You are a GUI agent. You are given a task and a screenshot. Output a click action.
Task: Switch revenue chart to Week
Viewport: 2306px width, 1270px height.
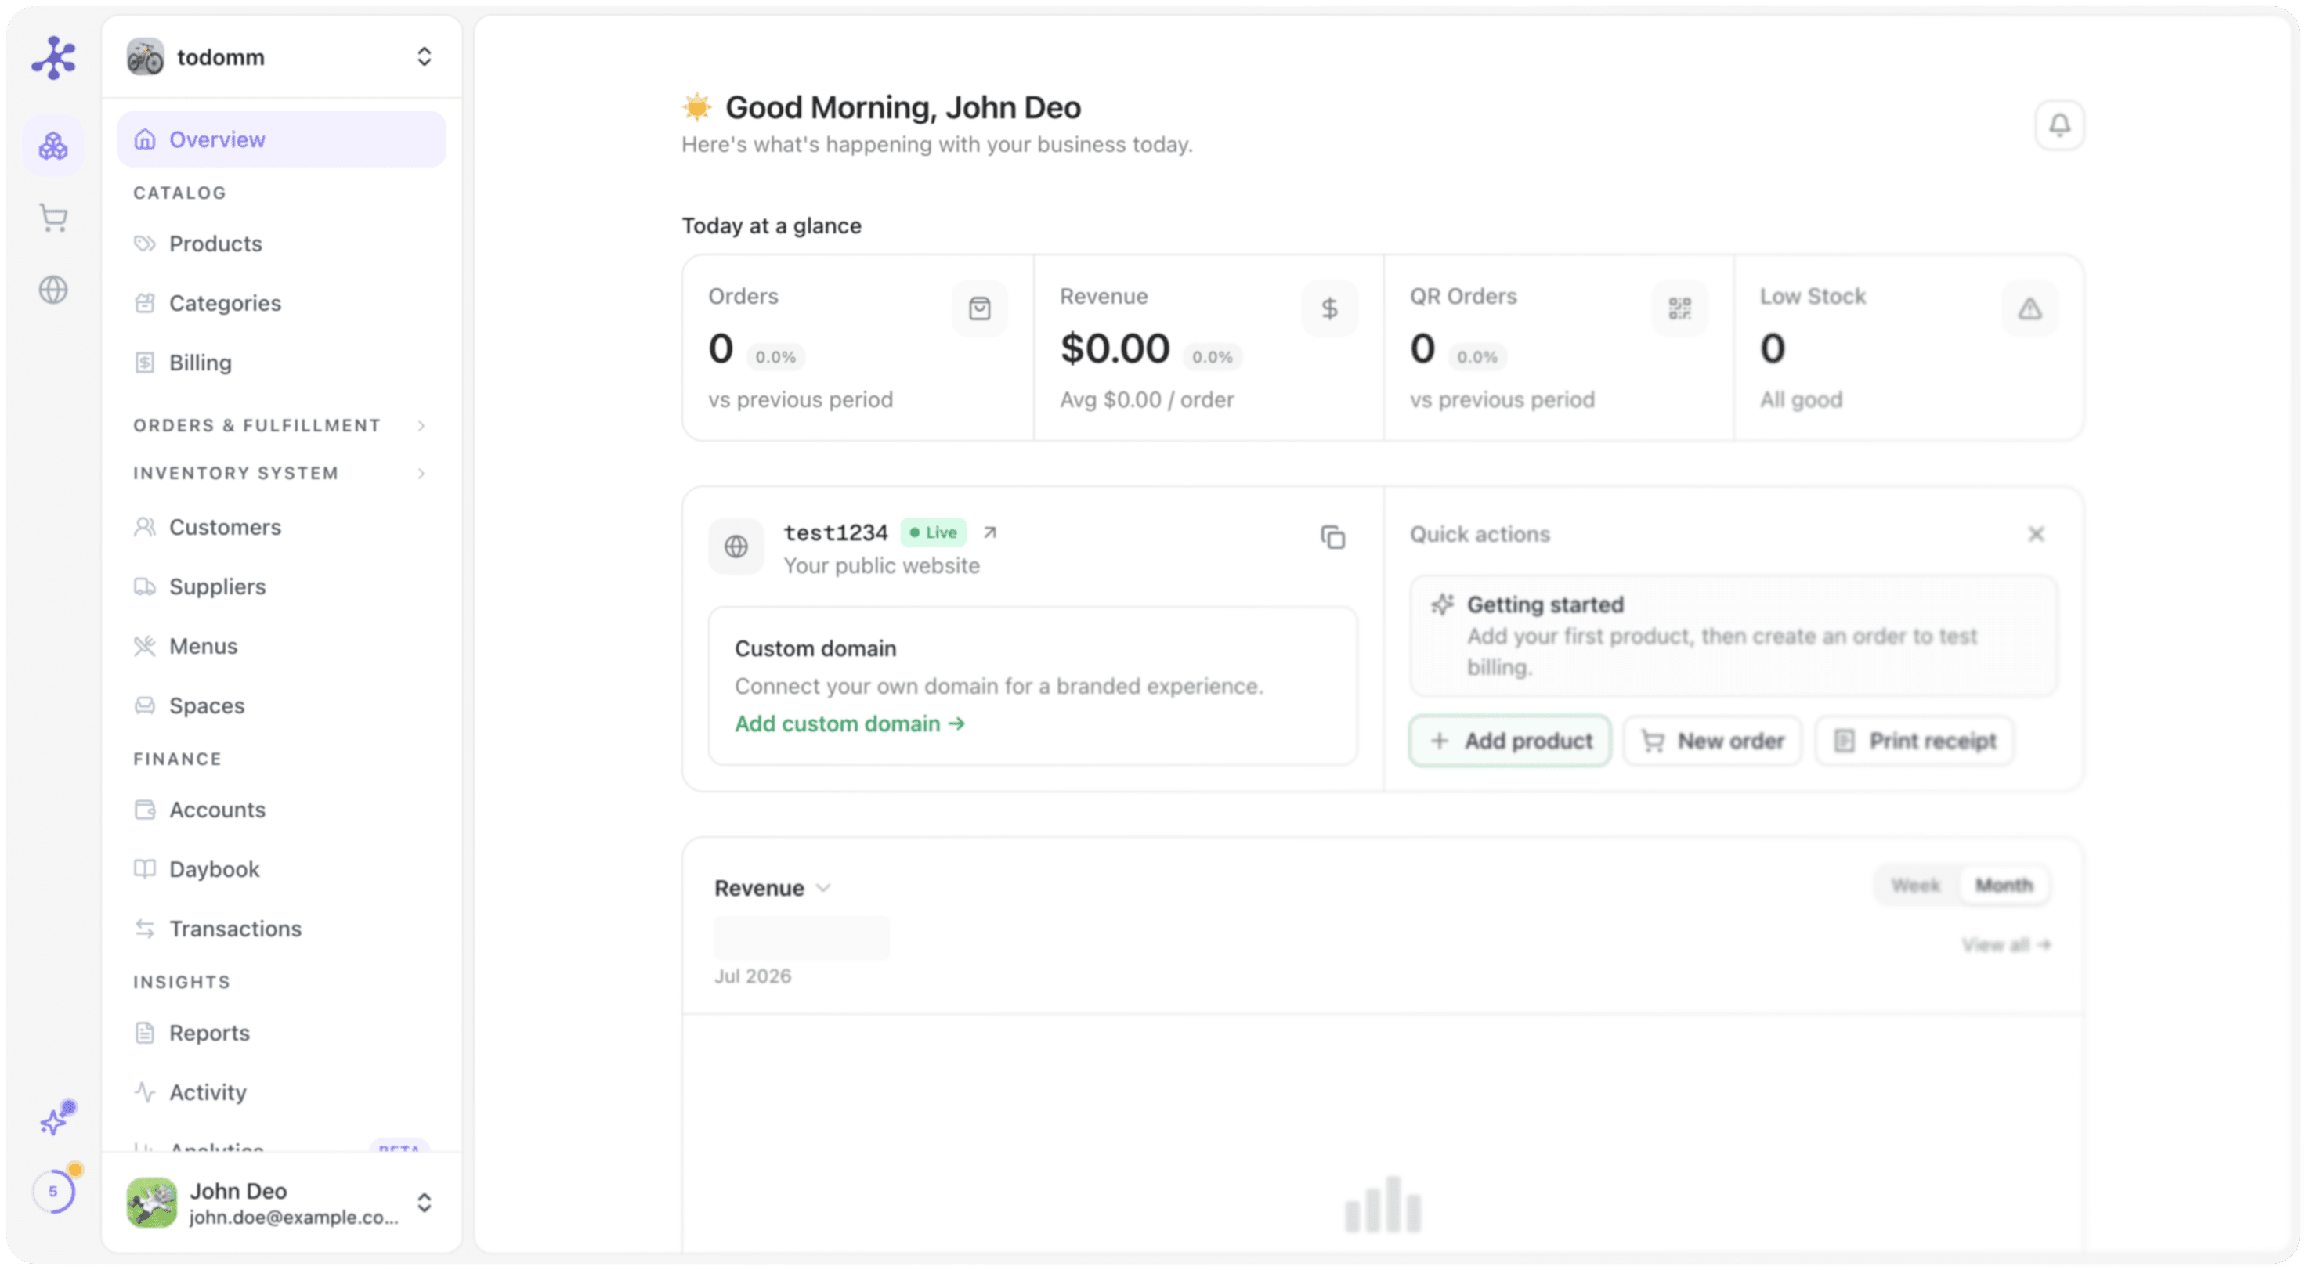point(1915,886)
